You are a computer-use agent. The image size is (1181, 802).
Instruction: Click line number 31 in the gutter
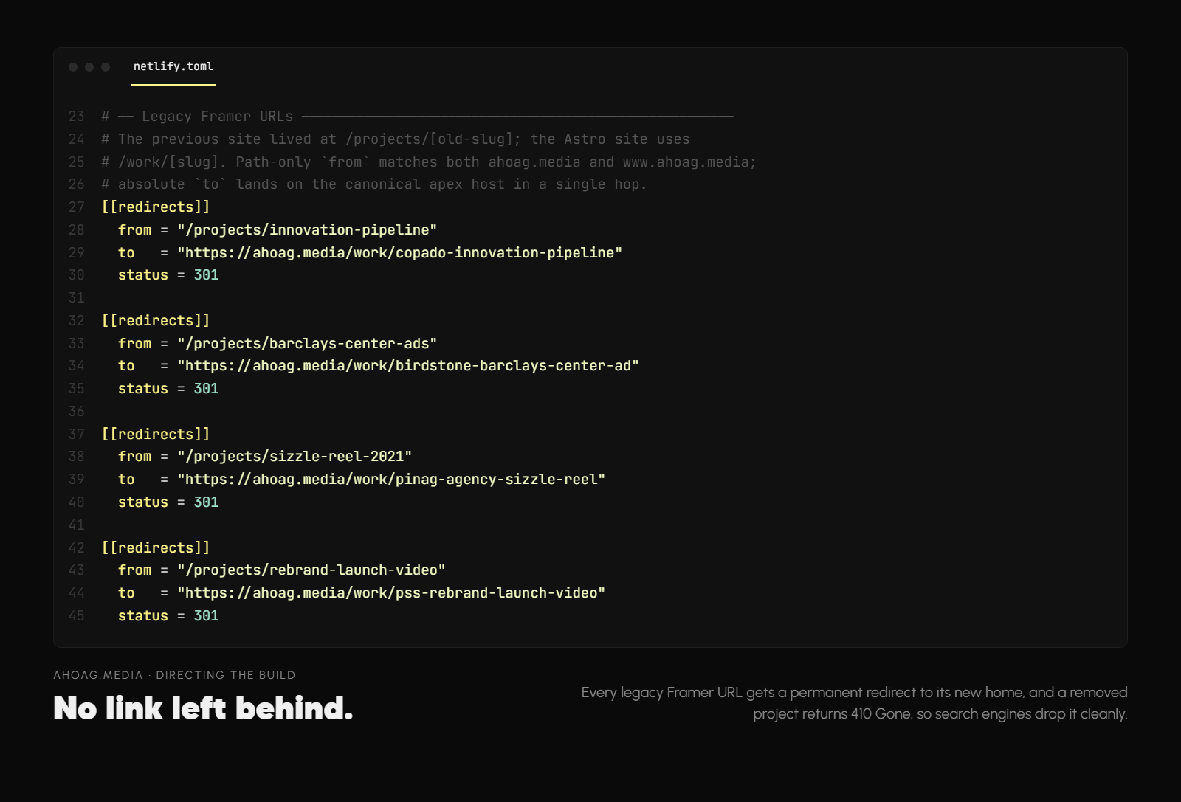(x=77, y=298)
